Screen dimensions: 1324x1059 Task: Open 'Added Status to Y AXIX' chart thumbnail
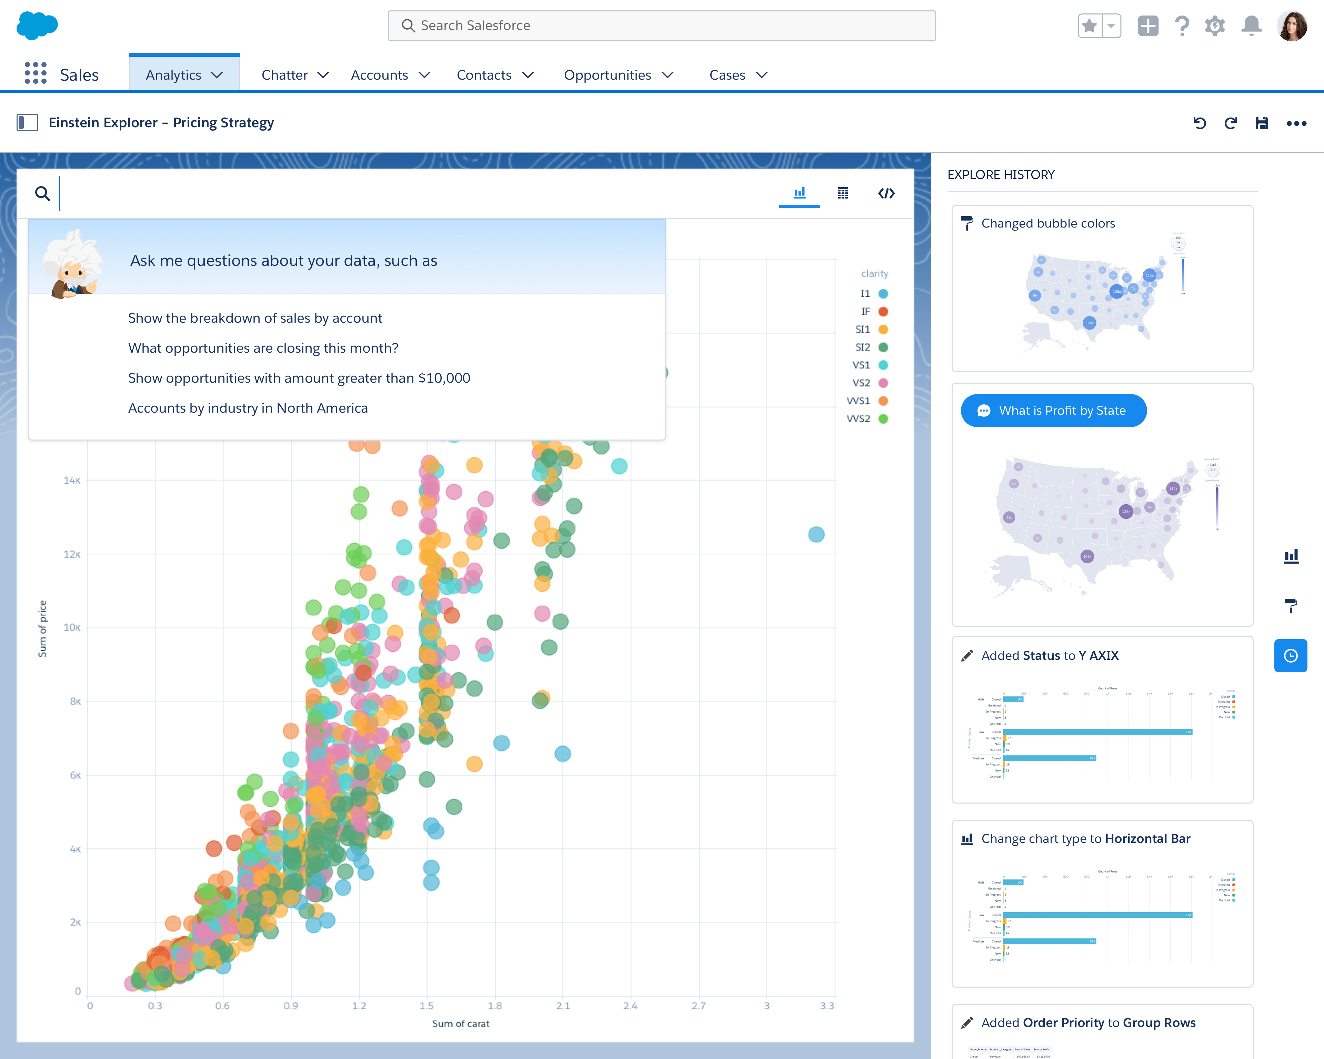1102,734
